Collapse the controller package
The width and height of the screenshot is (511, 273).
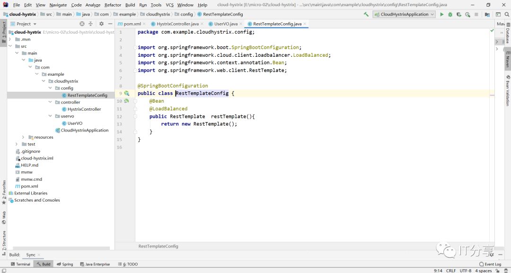[x=50, y=102]
